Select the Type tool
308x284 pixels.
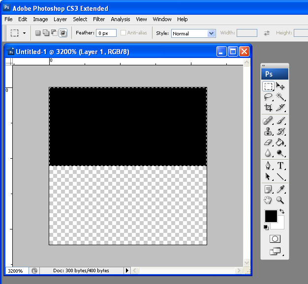click(x=280, y=166)
